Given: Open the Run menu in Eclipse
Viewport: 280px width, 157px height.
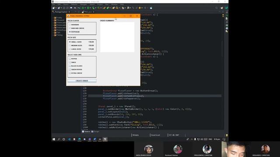Looking at the screenshot, I should point(107,4).
